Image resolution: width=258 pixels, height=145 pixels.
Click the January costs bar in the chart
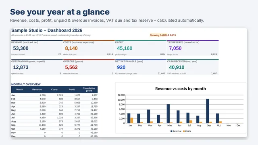pos(132,120)
